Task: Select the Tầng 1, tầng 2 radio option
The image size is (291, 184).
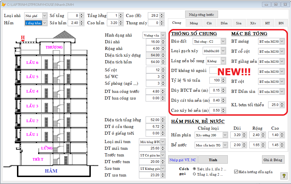Action: (x=194, y=174)
